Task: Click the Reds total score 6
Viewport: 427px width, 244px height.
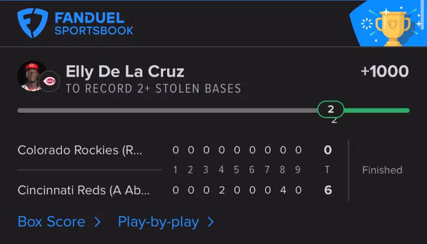Action: 327,190
